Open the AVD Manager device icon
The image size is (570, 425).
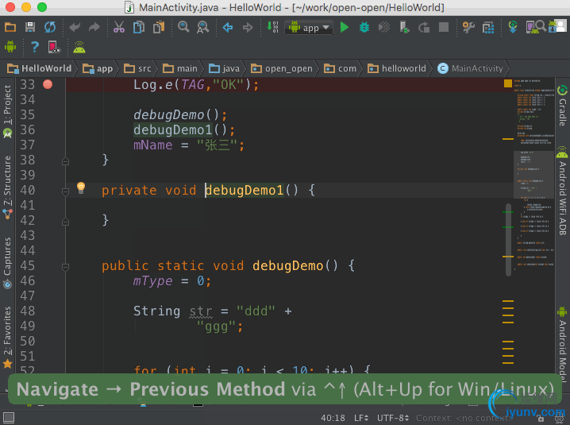pos(533,27)
